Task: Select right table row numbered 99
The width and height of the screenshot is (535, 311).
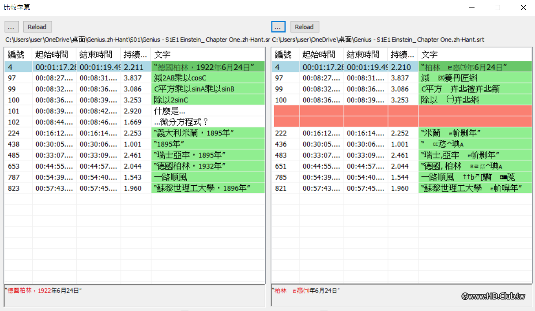Action: [x=402, y=89]
